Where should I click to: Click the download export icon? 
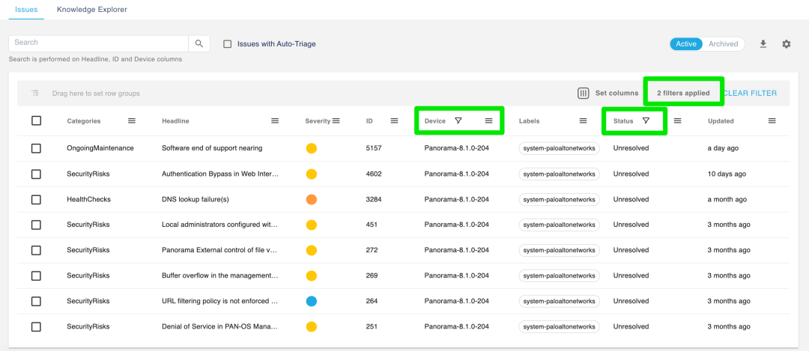763,44
